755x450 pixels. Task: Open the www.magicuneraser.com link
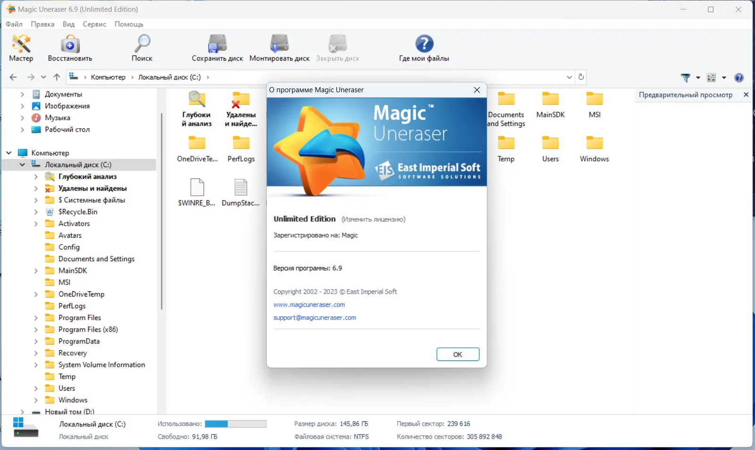(x=309, y=305)
